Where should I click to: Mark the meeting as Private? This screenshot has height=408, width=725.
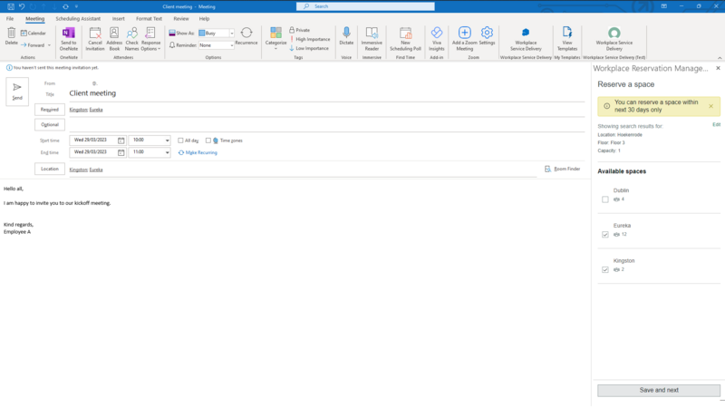point(300,30)
